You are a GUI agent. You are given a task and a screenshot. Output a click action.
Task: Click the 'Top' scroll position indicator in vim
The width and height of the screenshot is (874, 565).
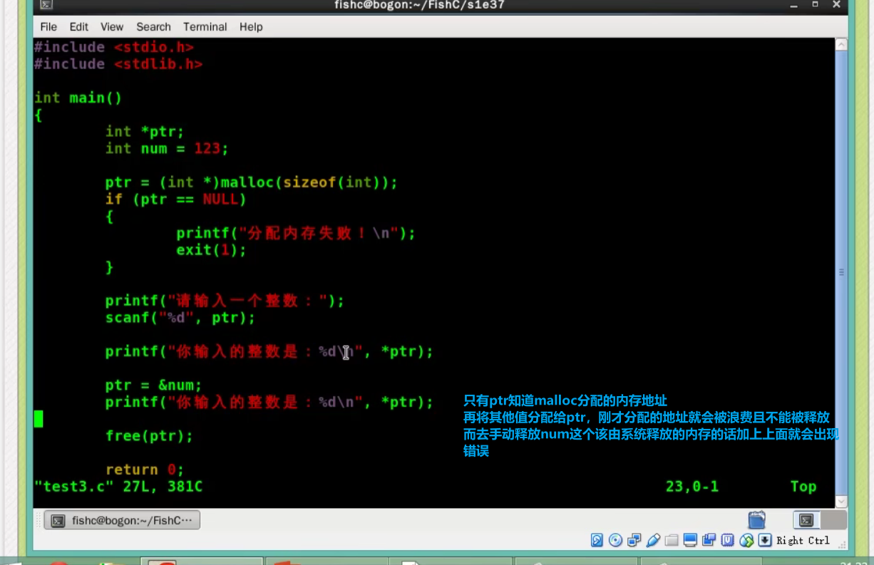tap(803, 487)
